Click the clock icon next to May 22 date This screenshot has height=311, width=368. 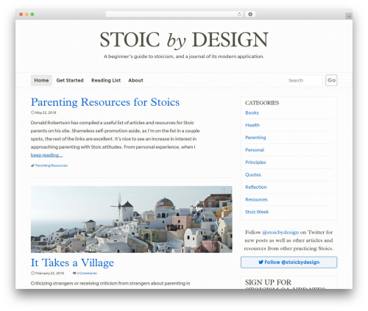pyautogui.click(x=32, y=112)
